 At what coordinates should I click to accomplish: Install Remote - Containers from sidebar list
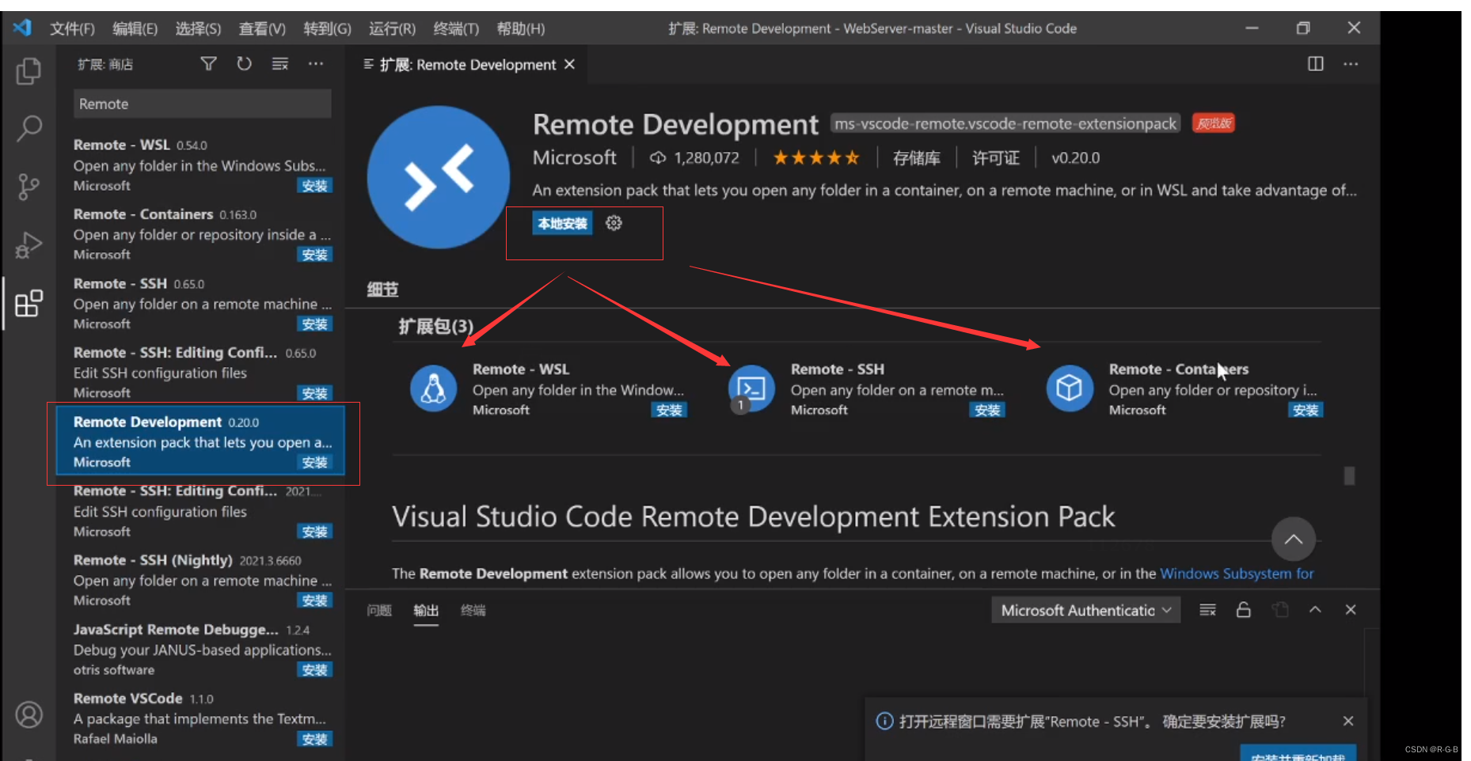point(315,255)
